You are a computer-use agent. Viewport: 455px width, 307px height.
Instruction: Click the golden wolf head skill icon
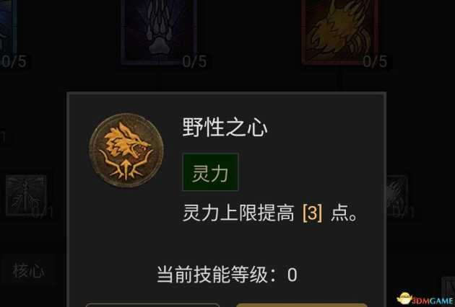point(126,151)
